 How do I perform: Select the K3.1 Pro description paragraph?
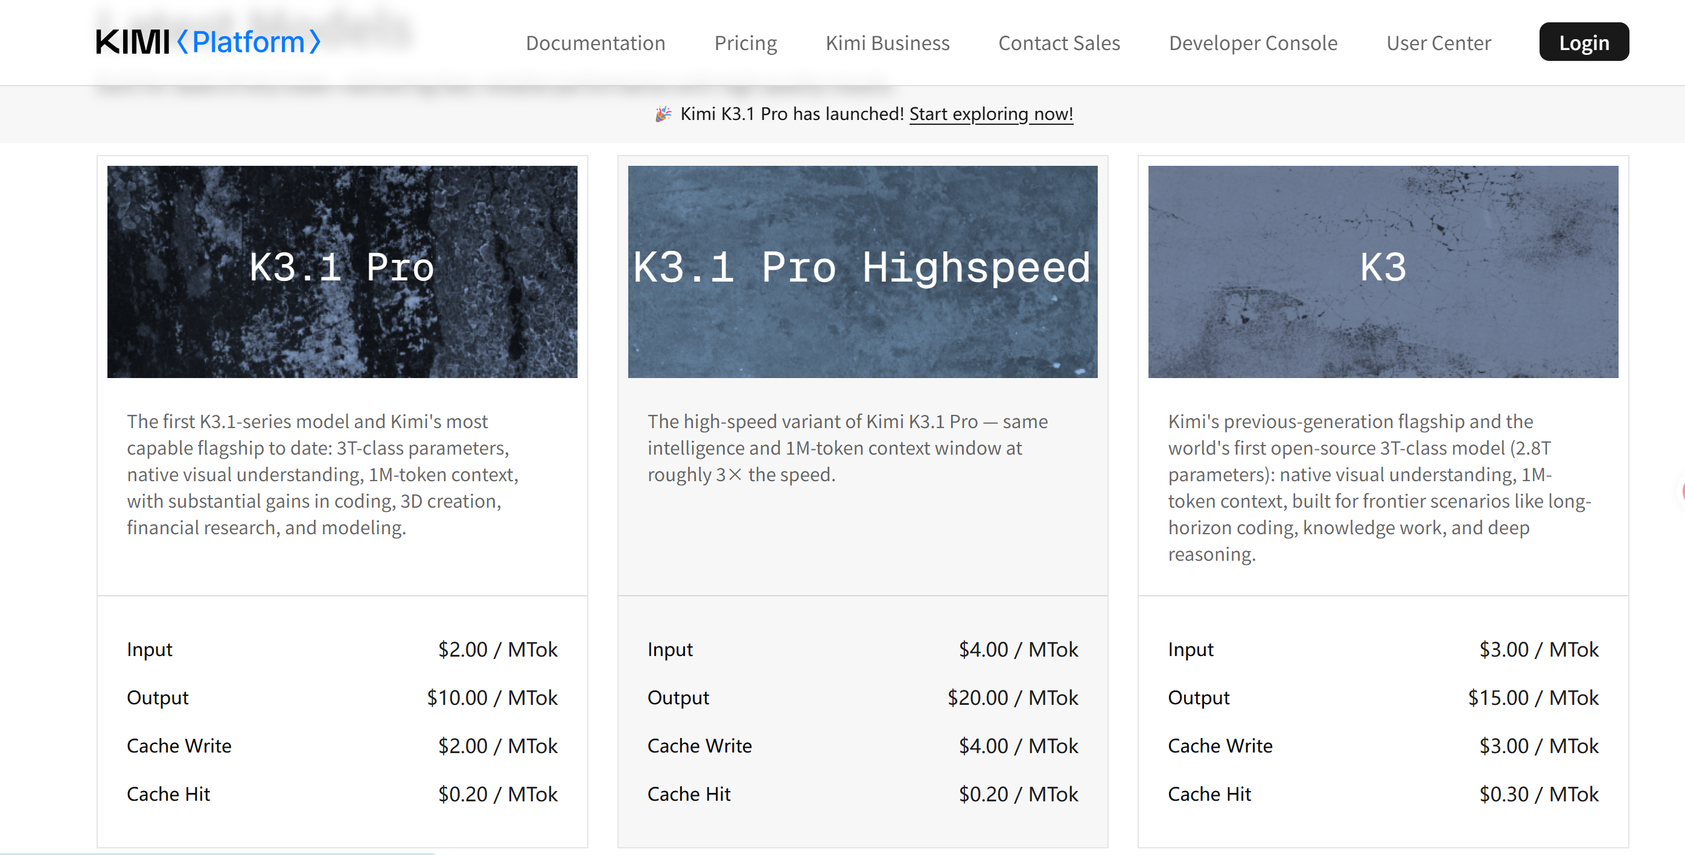tap(323, 474)
